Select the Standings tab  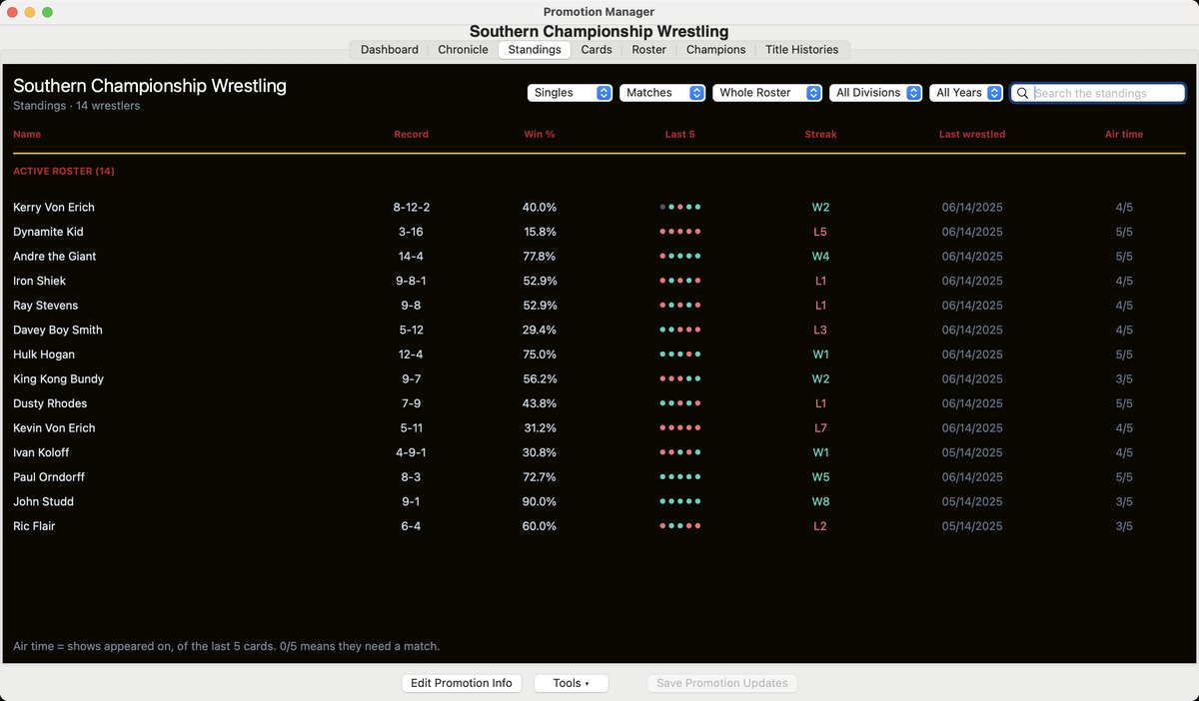tap(534, 49)
